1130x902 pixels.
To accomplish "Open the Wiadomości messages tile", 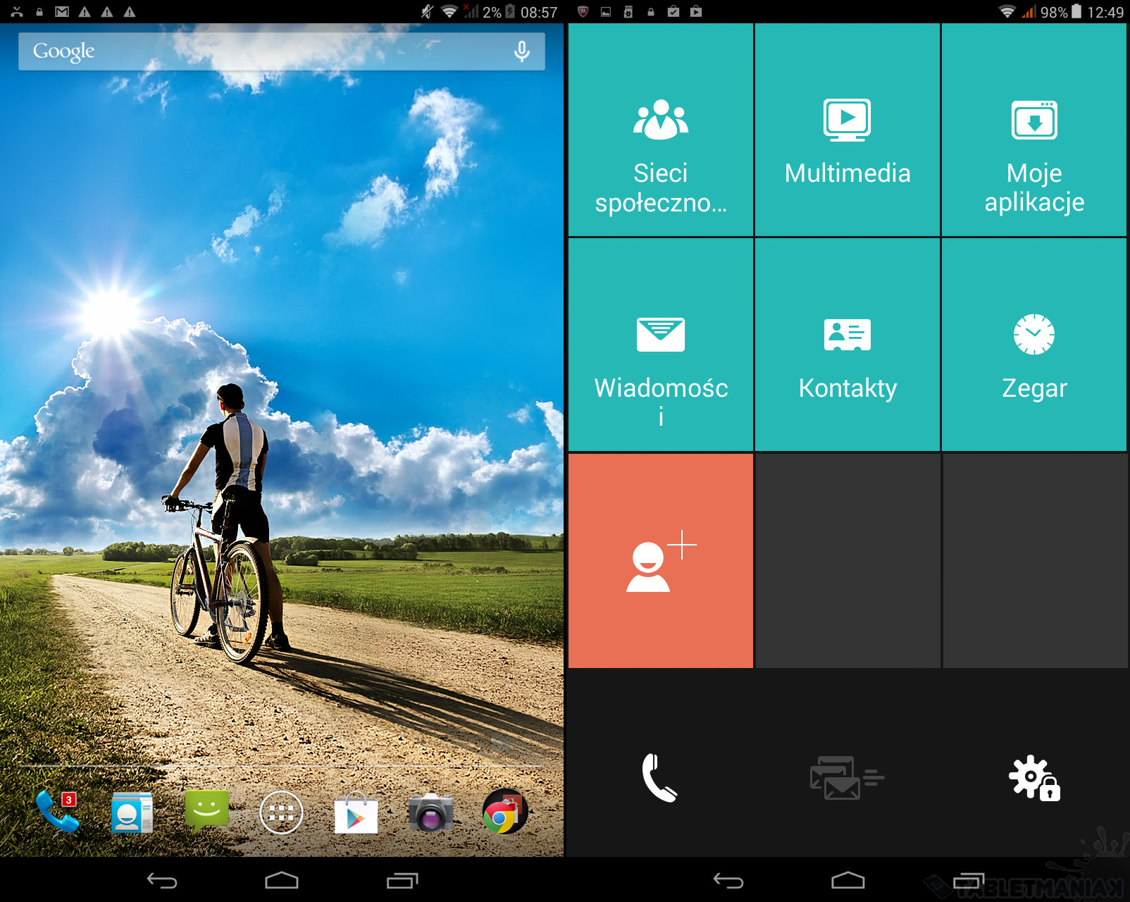I will (660, 345).
